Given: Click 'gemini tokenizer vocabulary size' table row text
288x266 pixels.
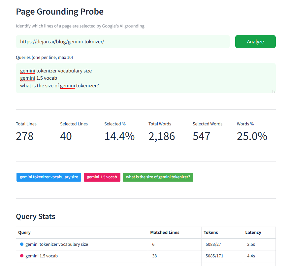Looking at the screenshot, I should click(57, 244).
